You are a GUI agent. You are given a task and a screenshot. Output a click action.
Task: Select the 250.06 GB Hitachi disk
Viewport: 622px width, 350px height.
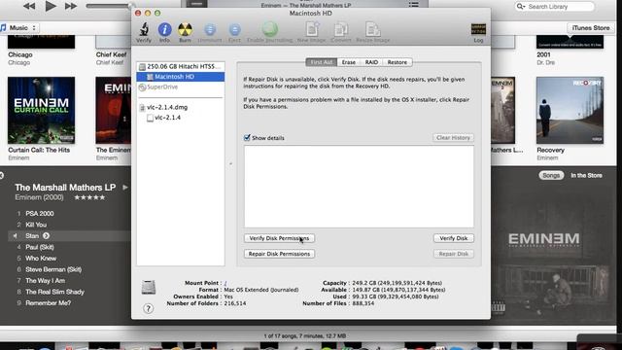[181, 66]
